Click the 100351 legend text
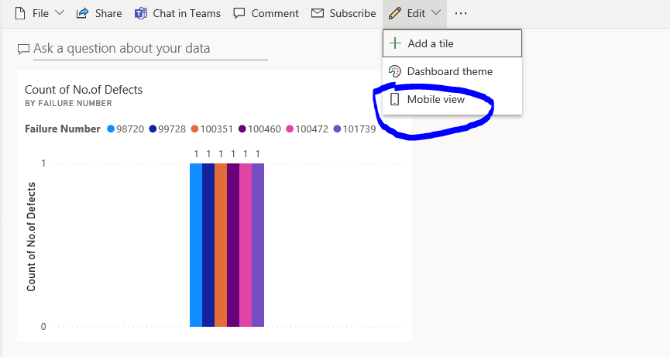Image resolution: width=670 pixels, height=357 pixels. 217,129
